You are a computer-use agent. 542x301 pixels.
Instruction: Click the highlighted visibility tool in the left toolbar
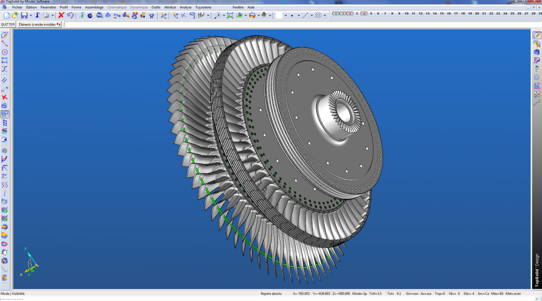5,114
